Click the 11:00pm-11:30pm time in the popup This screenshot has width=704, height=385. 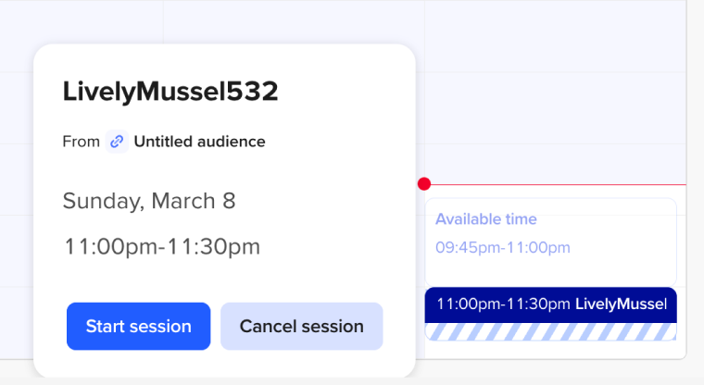(161, 247)
